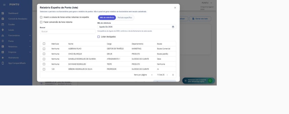Click the GESTOR DE TRAFÉGO cell
This screenshot has height=114, width=289.
(x=115, y=49)
